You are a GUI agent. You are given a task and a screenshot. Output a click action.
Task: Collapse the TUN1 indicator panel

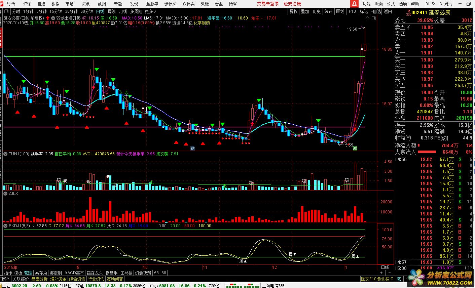click(5, 154)
